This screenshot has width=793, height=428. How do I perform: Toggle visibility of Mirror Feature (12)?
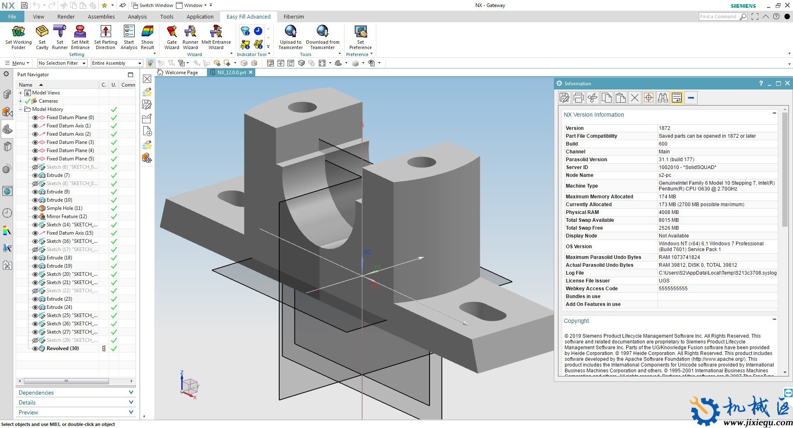(x=35, y=216)
